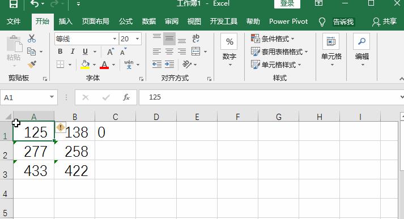Open the Name Box dropdown arrow
The height and width of the screenshot is (219, 404).
click(x=52, y=97)
